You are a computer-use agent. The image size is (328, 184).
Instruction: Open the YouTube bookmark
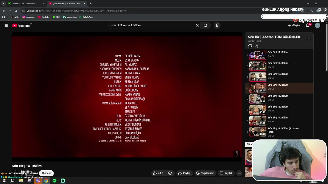point(44,17)
